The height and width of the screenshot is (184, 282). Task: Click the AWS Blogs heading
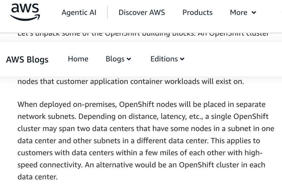point(27,60)
